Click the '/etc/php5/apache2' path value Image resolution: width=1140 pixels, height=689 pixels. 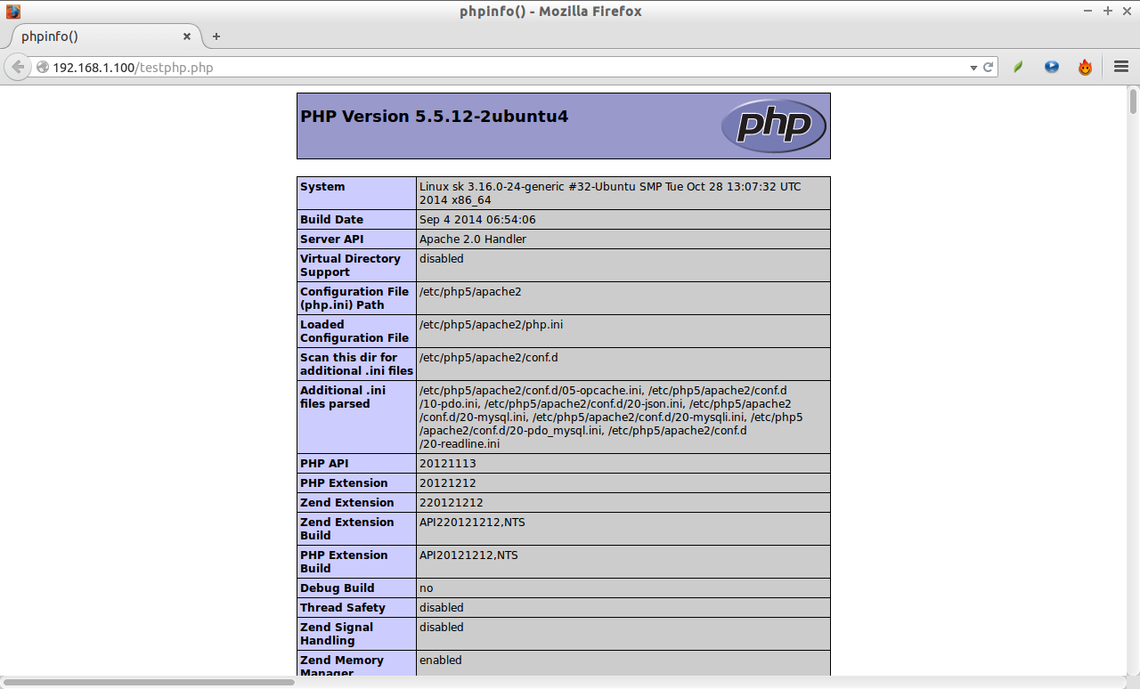(470, 292)
